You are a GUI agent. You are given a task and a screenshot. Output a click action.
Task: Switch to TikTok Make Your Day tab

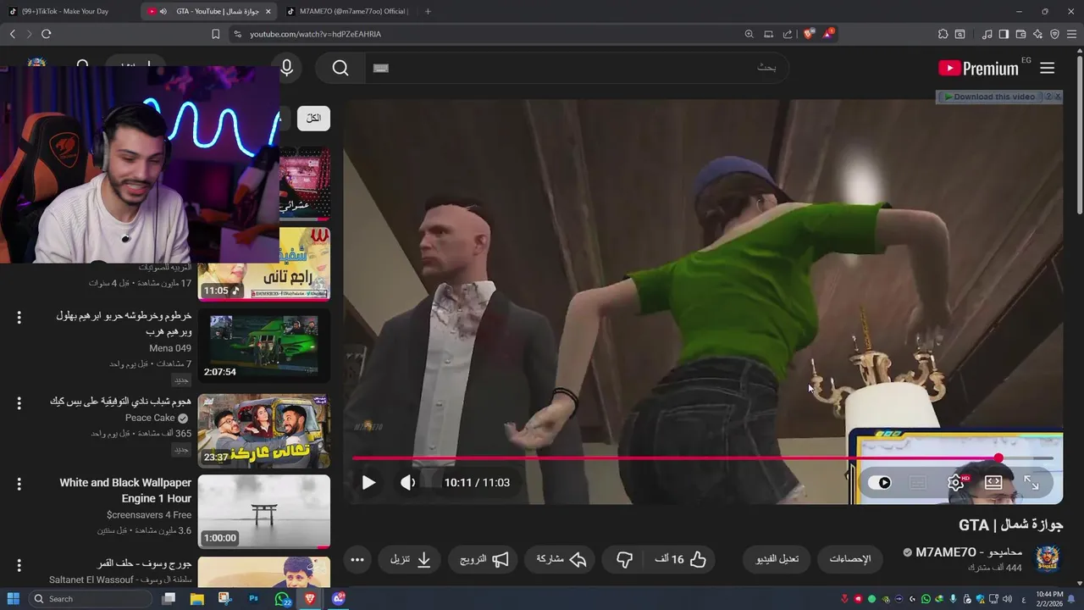pyautogui.click(x=69, y=11)
